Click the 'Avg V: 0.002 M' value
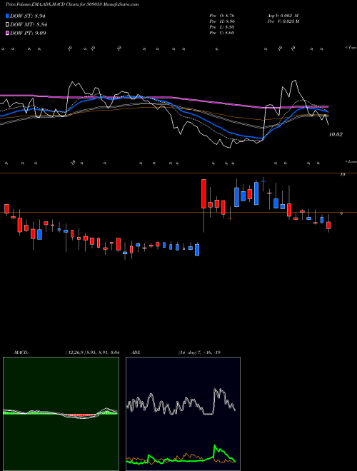 [283, 16]
